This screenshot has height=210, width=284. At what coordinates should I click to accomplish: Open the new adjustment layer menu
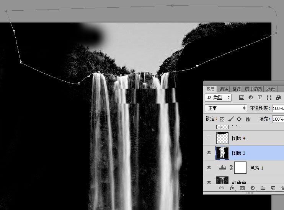tap(253, 188)
